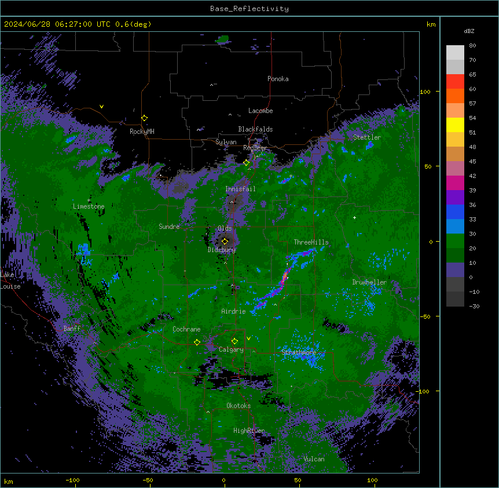Select the ThreeHills label
The height and width of the screenshot is (488, 499).
(311, 242)
